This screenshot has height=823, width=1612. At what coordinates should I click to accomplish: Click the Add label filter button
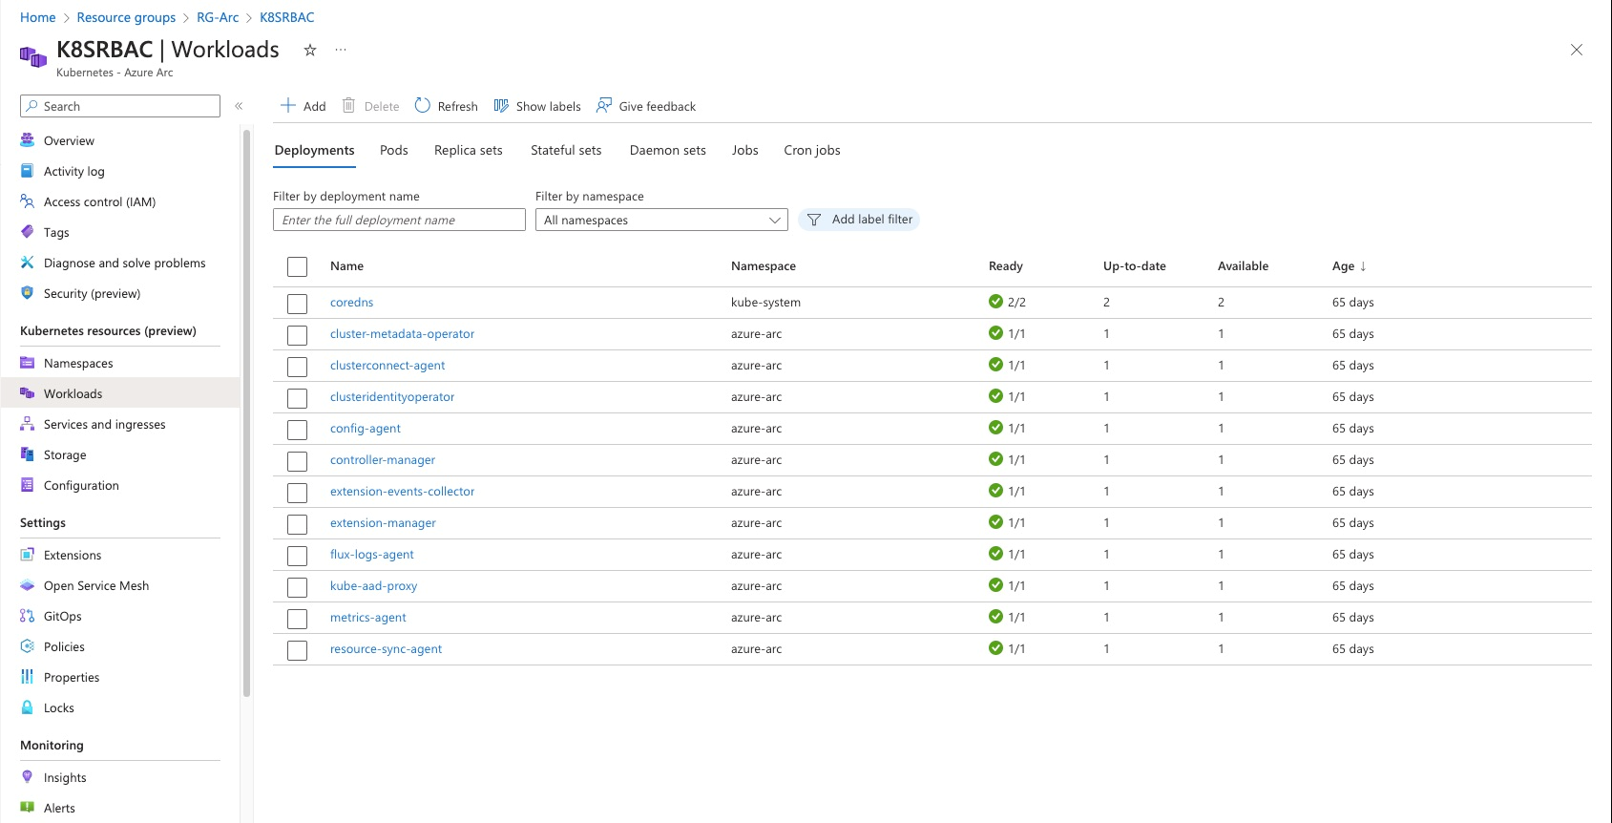(859, 220)
